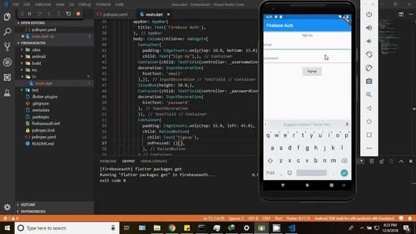416x234 pixels.
Task: Switch to Problems panel tab
Action: click(108, 161)
